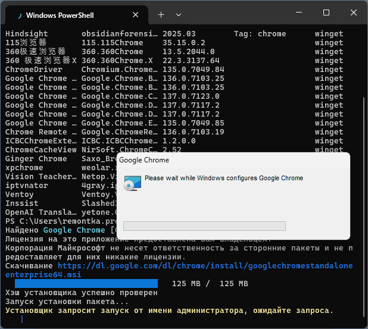Click version '136.0.7103.19'
Screen dimensions: 368x329
(193, 132)
